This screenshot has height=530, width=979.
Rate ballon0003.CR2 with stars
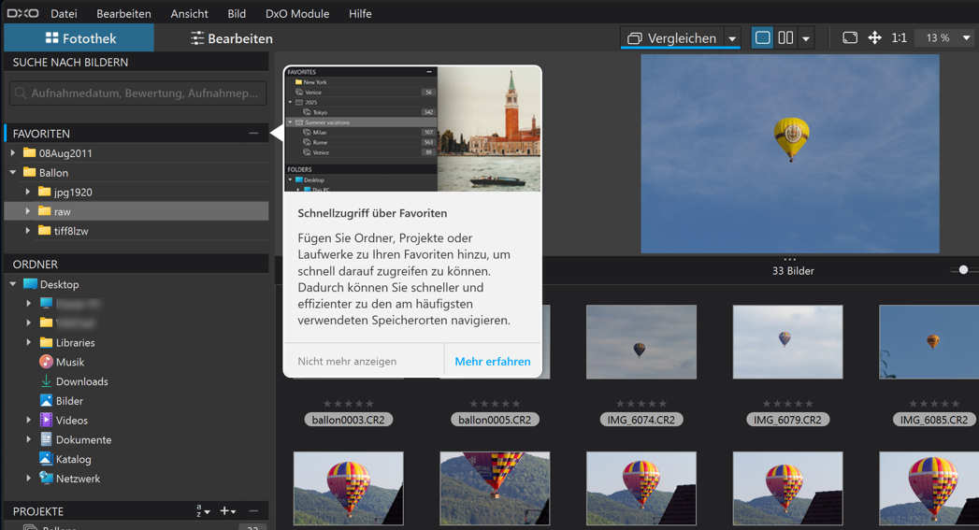pos(349,403)
